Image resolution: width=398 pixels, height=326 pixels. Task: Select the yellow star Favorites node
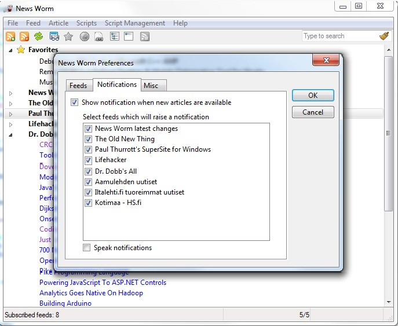(x=20, y=49)
